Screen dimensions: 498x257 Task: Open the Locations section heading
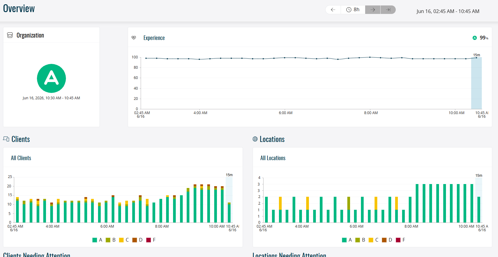(x=272, y=139)
